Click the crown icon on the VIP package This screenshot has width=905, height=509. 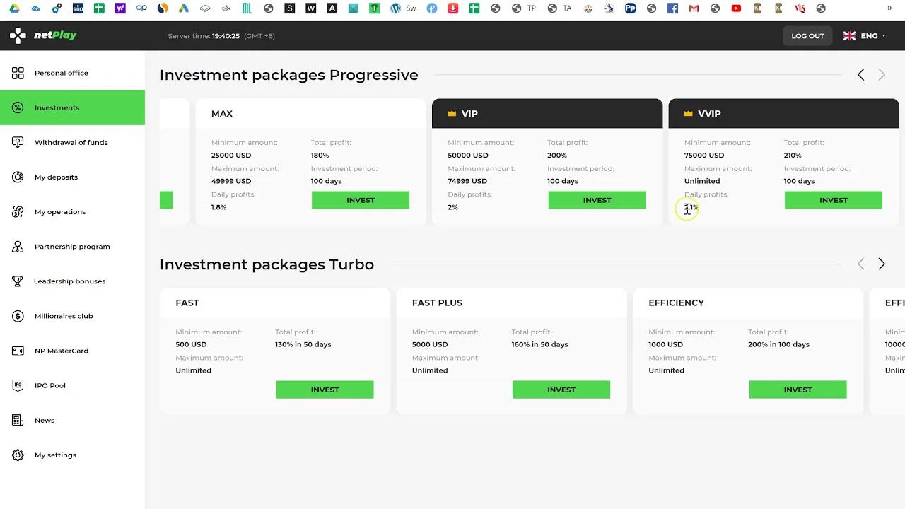point(451,113)
